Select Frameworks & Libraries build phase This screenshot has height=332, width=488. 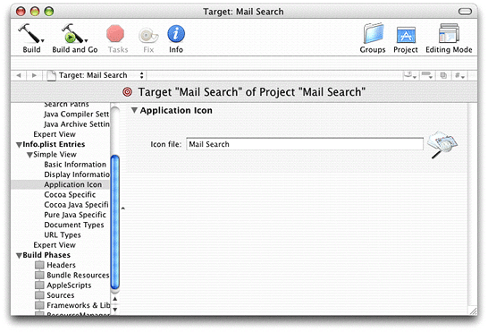pyautogui.click(x=78, y=305)
